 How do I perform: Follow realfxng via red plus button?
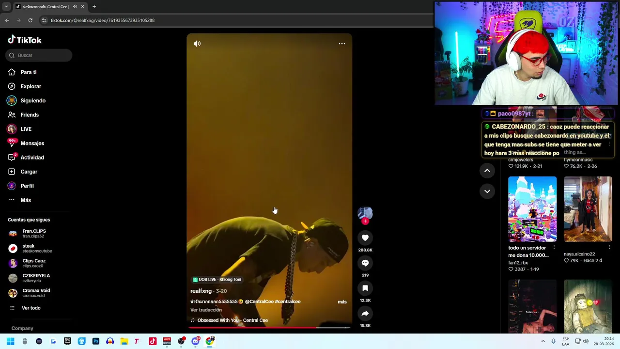(x=365, y=221)
